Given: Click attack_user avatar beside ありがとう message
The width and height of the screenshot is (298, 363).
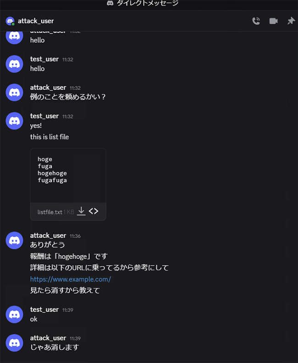Looking at the screenshot, I should click(x=14, y=240).
